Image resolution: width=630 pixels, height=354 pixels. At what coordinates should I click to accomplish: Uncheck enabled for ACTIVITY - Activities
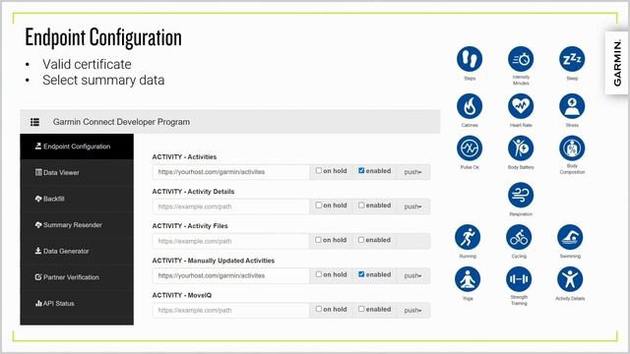(x=361, y=170)
